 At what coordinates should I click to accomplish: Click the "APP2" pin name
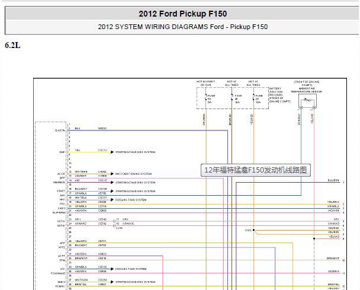(62, 247)
